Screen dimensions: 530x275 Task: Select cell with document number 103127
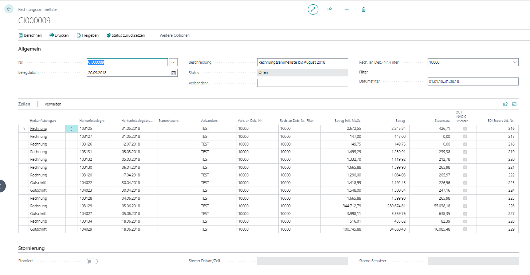pyautogui.click(x=99, y=136)
